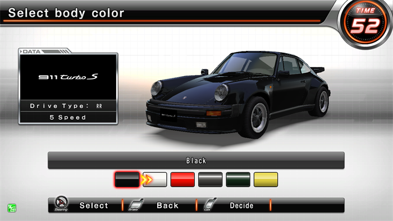Screen dimensions: 393x221
Task: Click the yellow double-arrow selection cursor
Action: click(x=147, y=180)
